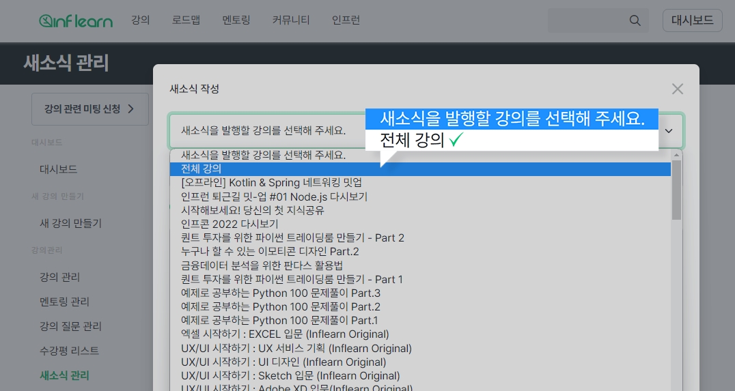Open 새 강의 만들기 in sidebar
Viewport: 735px width, 391px height.
coord(70,223)
